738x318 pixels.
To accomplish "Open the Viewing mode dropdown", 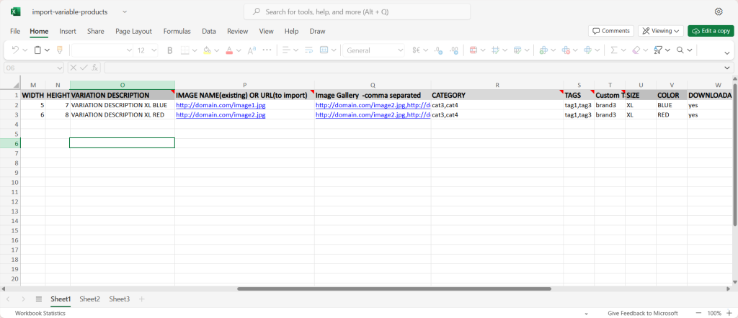I will [661, 31].
